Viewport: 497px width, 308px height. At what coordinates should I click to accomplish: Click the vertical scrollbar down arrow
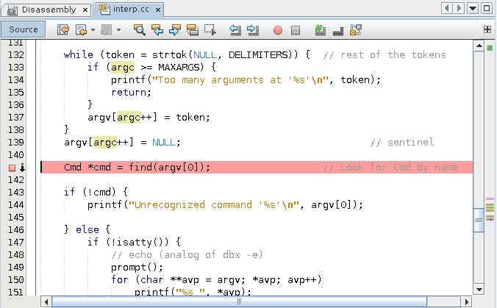(x=479, y=290)
